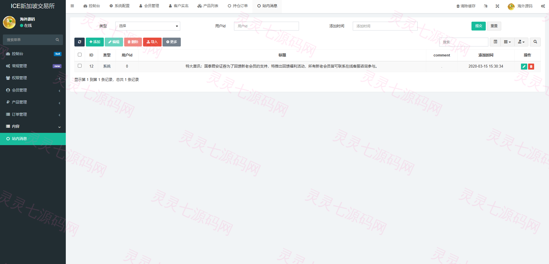Viewport: 549px width, 264px height.
Task: Expand the 权限管理 sidebar menu
Action: [33, 78]
